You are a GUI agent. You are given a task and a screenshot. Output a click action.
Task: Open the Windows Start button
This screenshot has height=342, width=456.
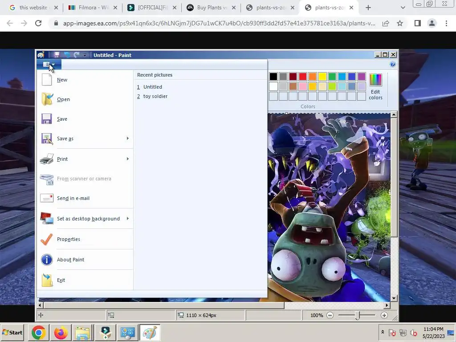[x=12, y=332]
